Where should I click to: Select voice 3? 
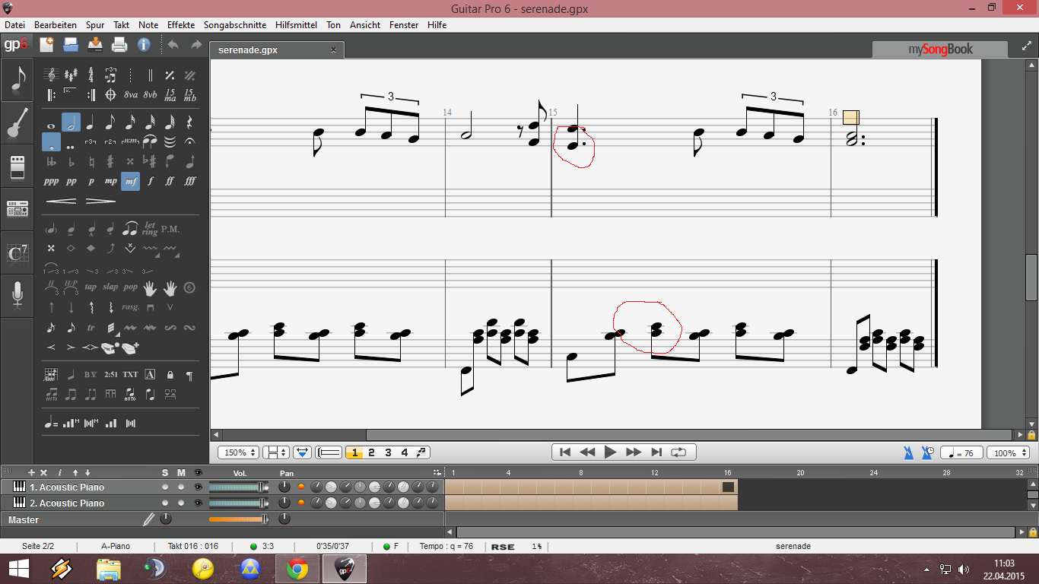(x=388, y=452)
